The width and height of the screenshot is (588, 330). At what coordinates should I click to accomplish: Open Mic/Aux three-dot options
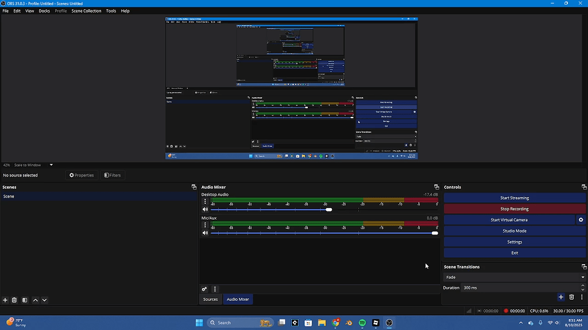tap(205, 225)
